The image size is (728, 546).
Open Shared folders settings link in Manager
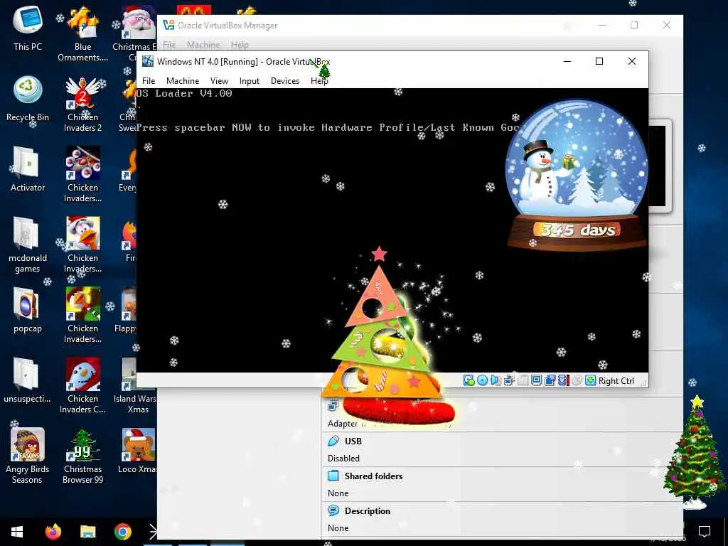tap(373, 476)
